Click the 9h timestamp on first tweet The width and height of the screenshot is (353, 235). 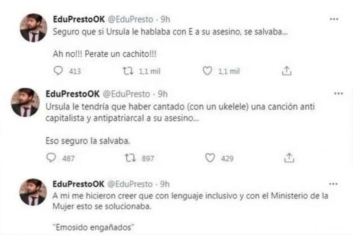[x=165, y=19]
